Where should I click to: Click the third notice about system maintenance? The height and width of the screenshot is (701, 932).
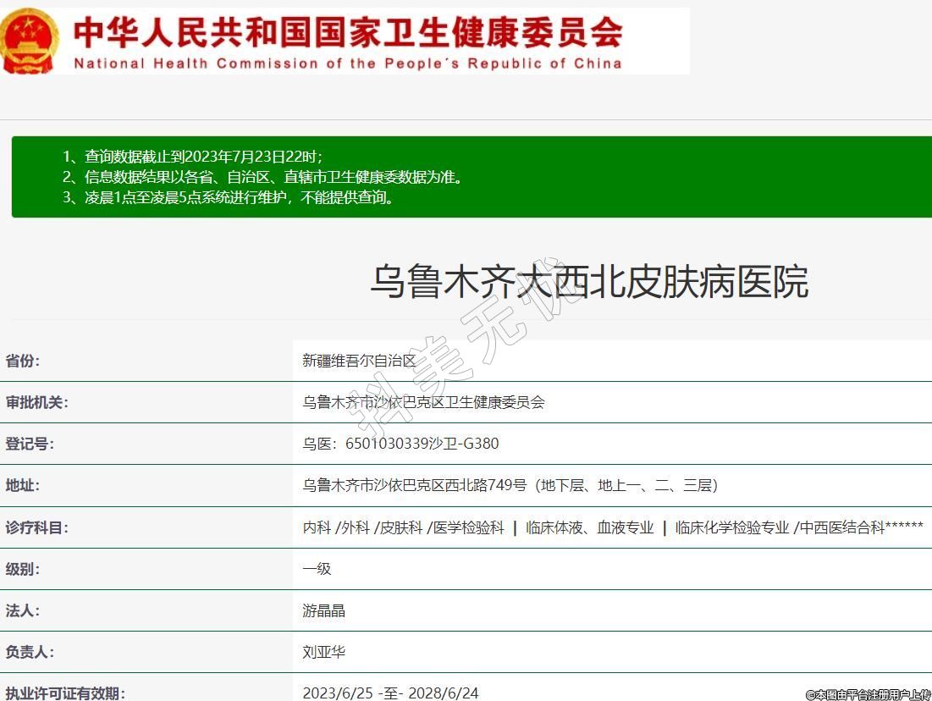pos(229,198)
